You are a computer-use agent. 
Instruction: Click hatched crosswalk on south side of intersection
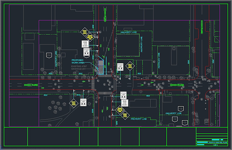point(105,93)
